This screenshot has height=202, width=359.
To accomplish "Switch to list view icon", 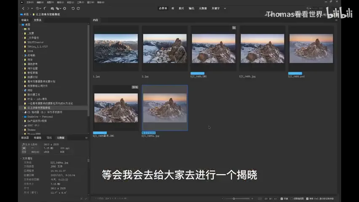I will (275, 199).
